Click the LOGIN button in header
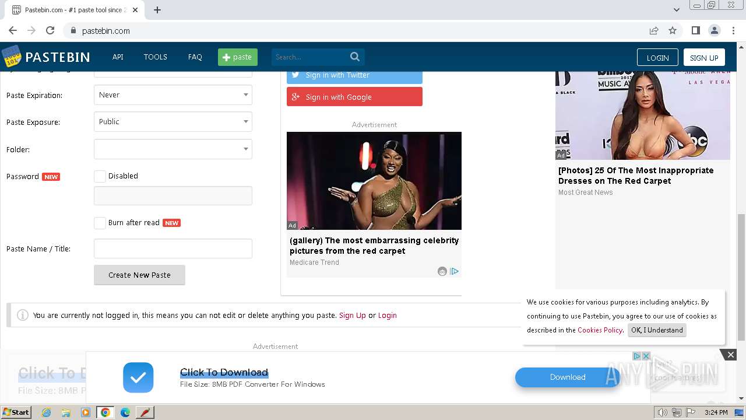Screen dimensions: 746x420 tap(657, 57)
